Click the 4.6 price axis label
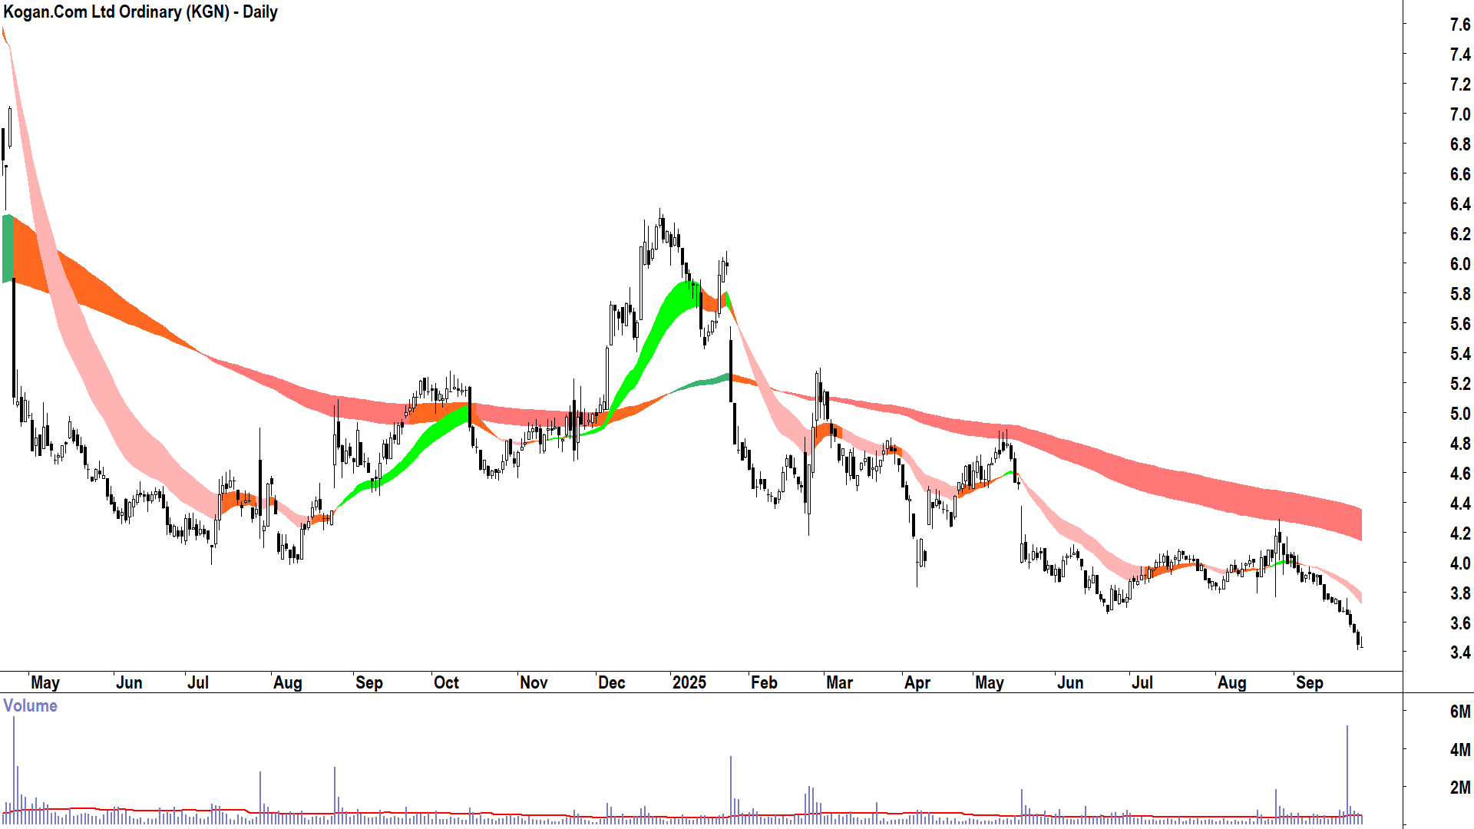Viewport: 1474px width, 829px height. [1459, 474]
